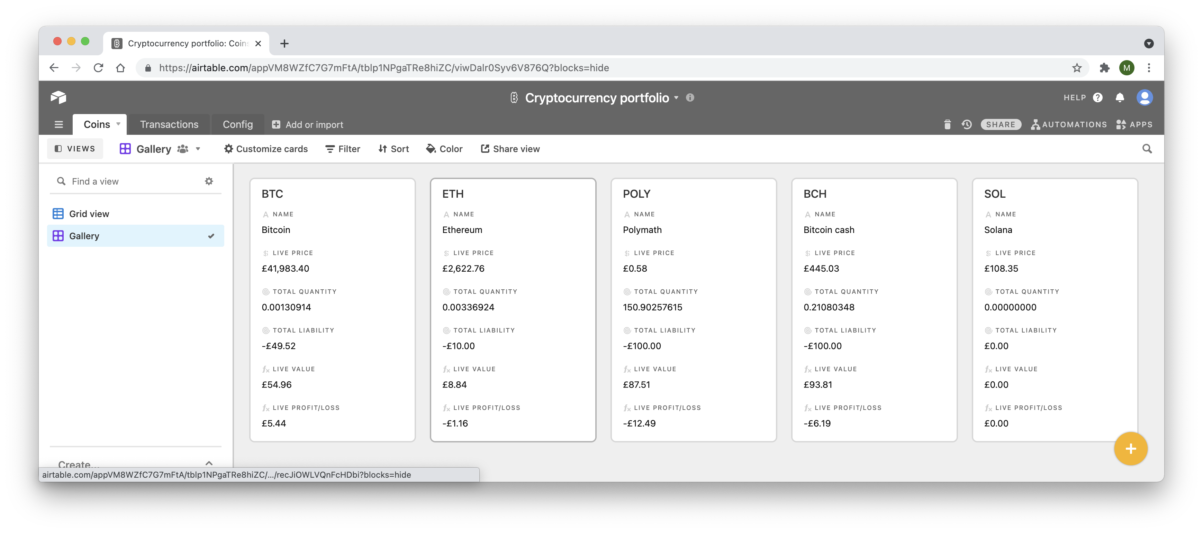Click the Share view option in the toolbar

(x=510, y=148)
